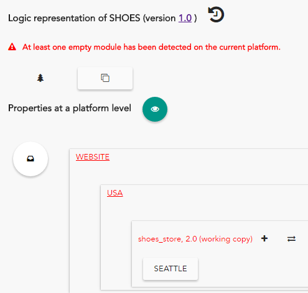The image size is (308, 293).
Task: Click blank area of shoes_store module card
Action: [249, 269]
